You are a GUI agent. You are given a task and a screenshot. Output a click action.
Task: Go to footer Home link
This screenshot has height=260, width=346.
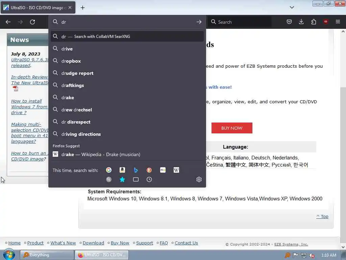point(14,243)
